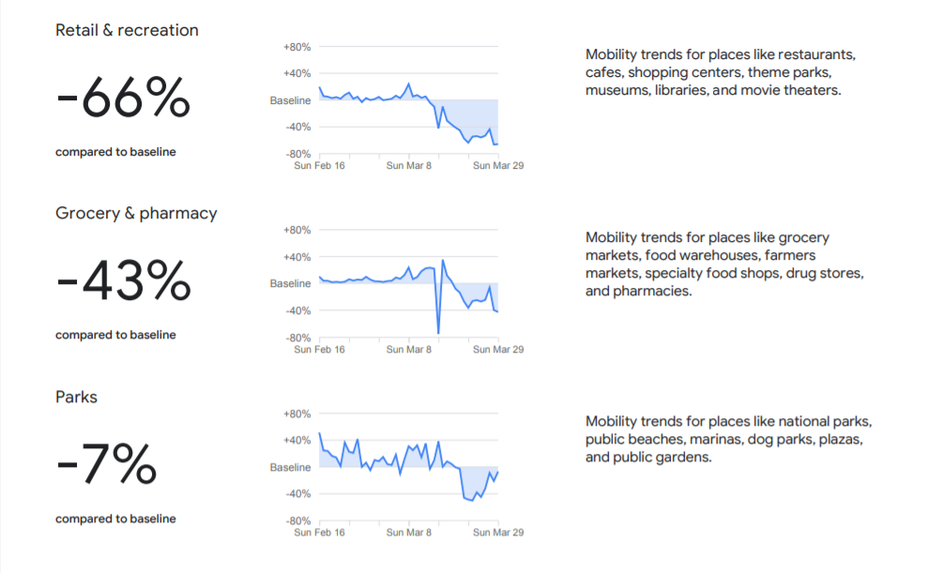
Task: Click the Parks mobility trend chart
Action: (408, 468)
